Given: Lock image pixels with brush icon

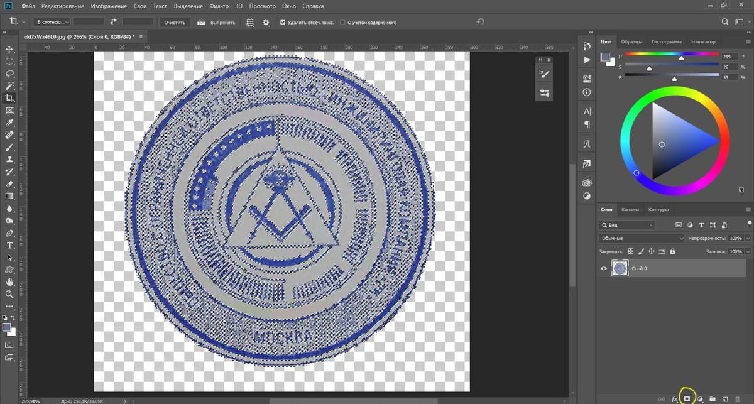Looking at the screenshot, I should click(x=642, y=251).
